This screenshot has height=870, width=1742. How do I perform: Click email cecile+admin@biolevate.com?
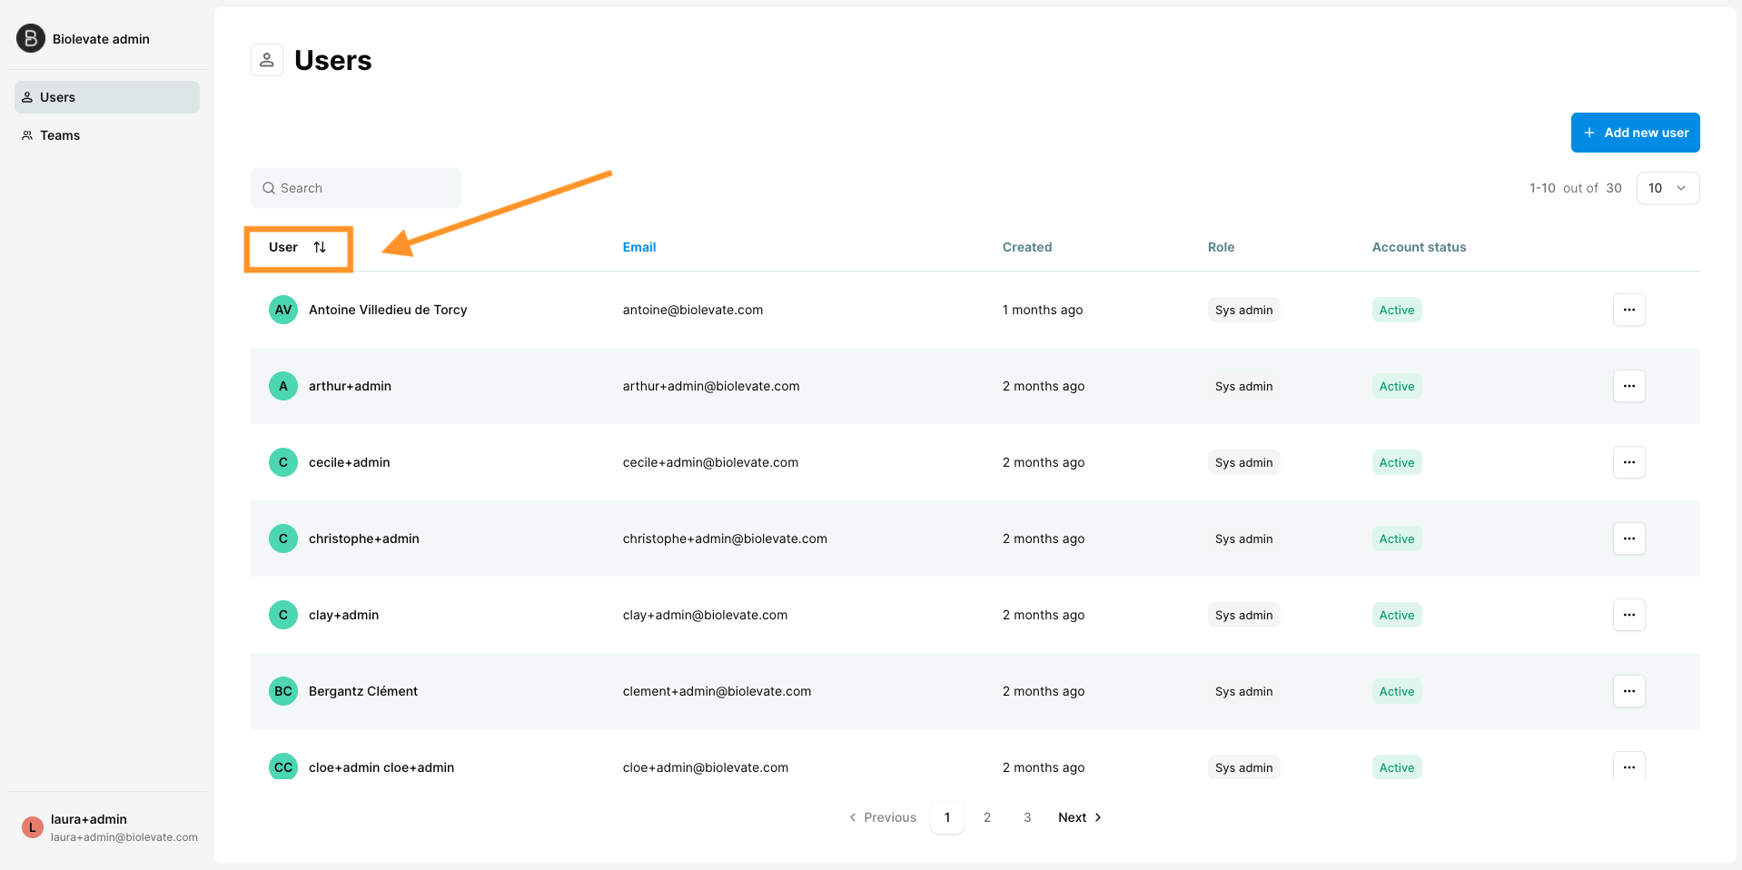(711, 462)
